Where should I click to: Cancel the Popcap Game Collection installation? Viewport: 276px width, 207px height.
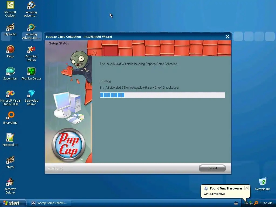pyautogui.click(x=212, y=168)
